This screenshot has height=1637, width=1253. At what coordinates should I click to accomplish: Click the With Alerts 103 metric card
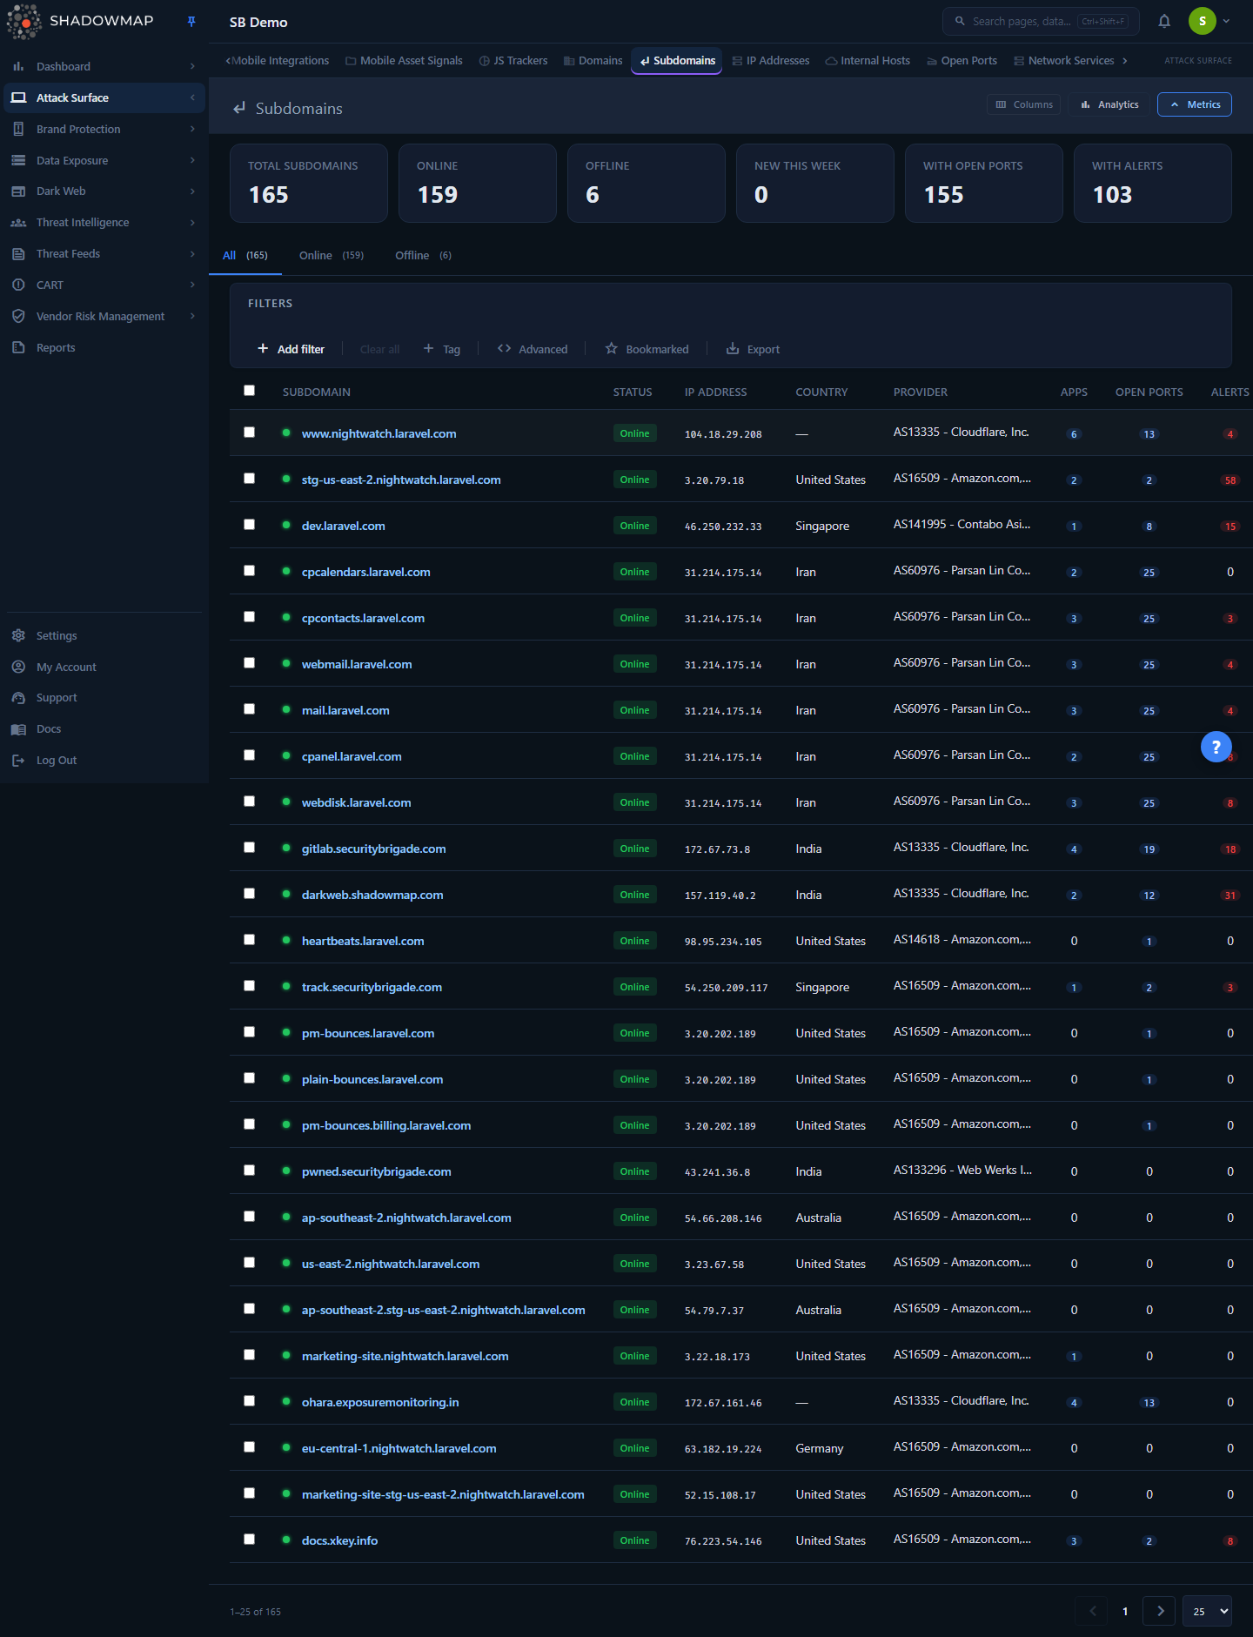[x=1152, y=183]
